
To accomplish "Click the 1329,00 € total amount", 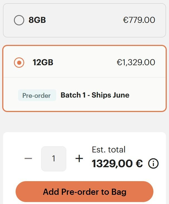I will [117, 164].
